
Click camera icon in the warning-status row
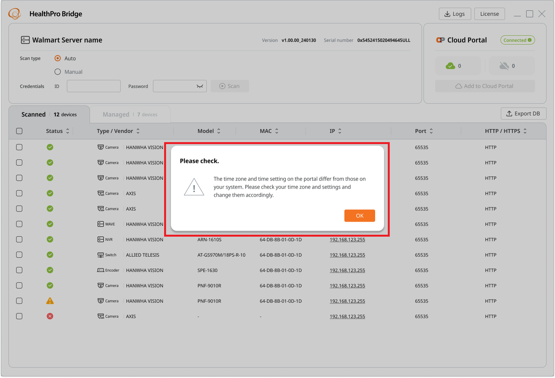point(101,301)
